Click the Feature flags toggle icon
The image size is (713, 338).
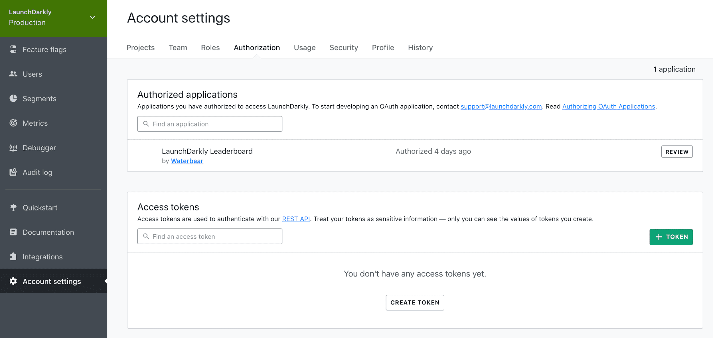click(13, 49)
